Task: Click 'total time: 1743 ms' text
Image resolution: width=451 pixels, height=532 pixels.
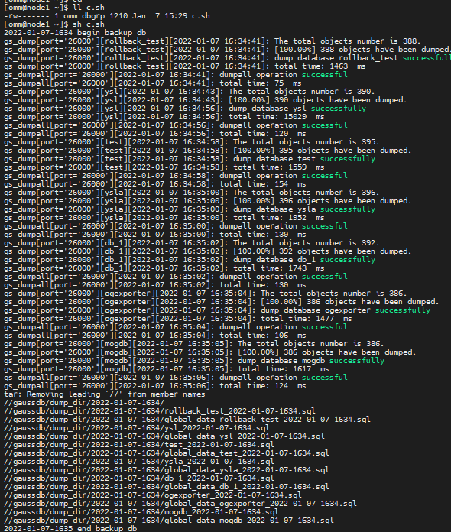Action: [279, 268]
